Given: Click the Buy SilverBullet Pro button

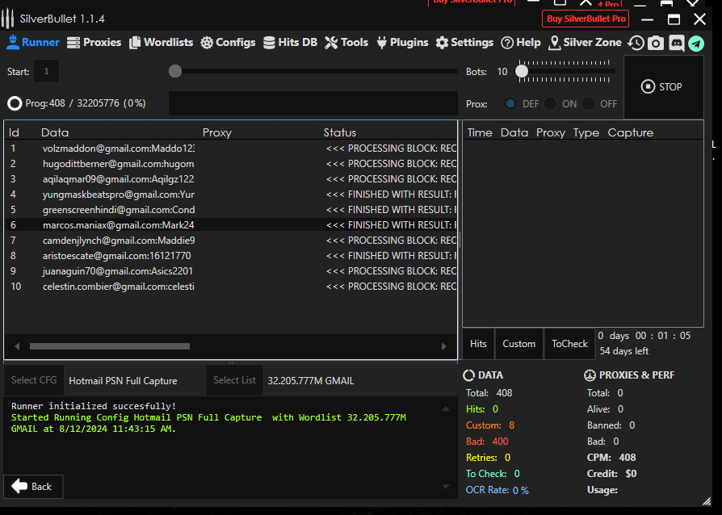Looking at the screenshot, I should coord(586,19).
